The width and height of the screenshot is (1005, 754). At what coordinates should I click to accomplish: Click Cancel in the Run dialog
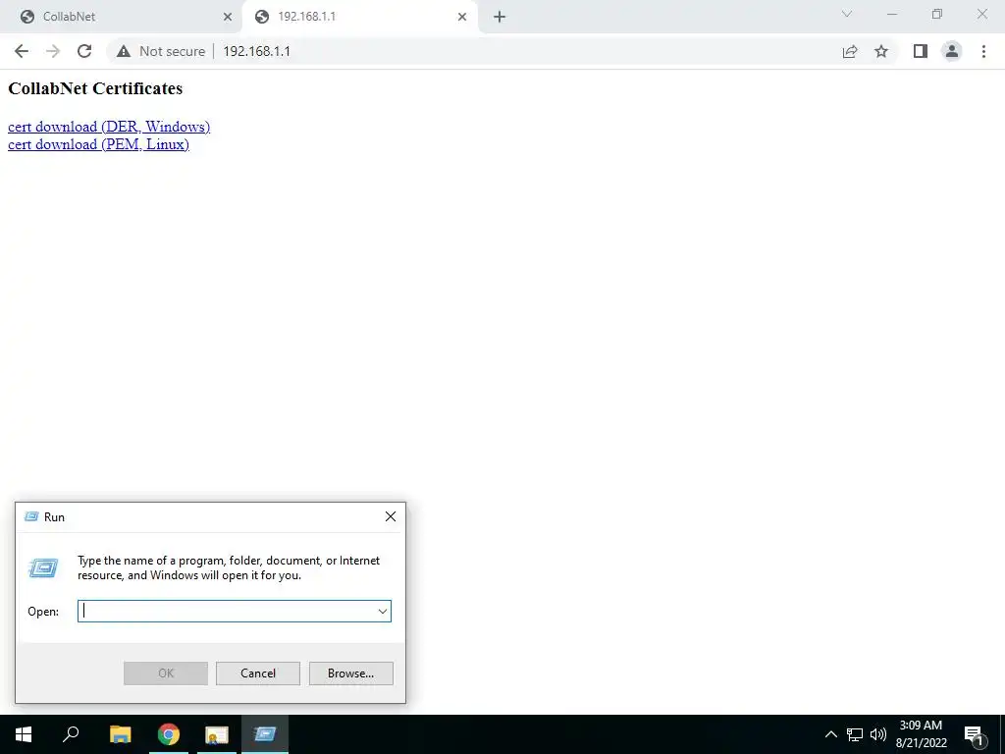258,673
